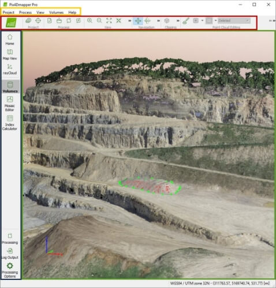This screenshot has width=276, height=288.
Task: Select the Volumes view in sidebar
Action: point(10,87)
